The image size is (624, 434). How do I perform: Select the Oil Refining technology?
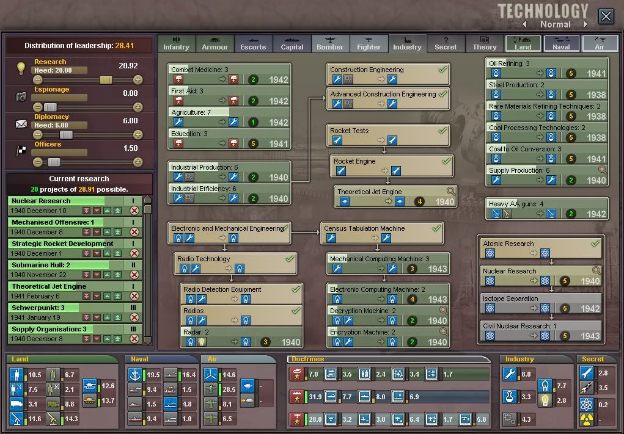click(547, 68)
